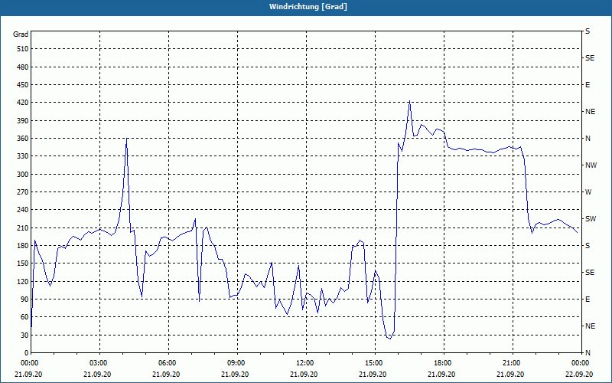Click the 15:00 time label
This screenshot has height=383, width=612.
pyautogui.click(x=373, y=363)
